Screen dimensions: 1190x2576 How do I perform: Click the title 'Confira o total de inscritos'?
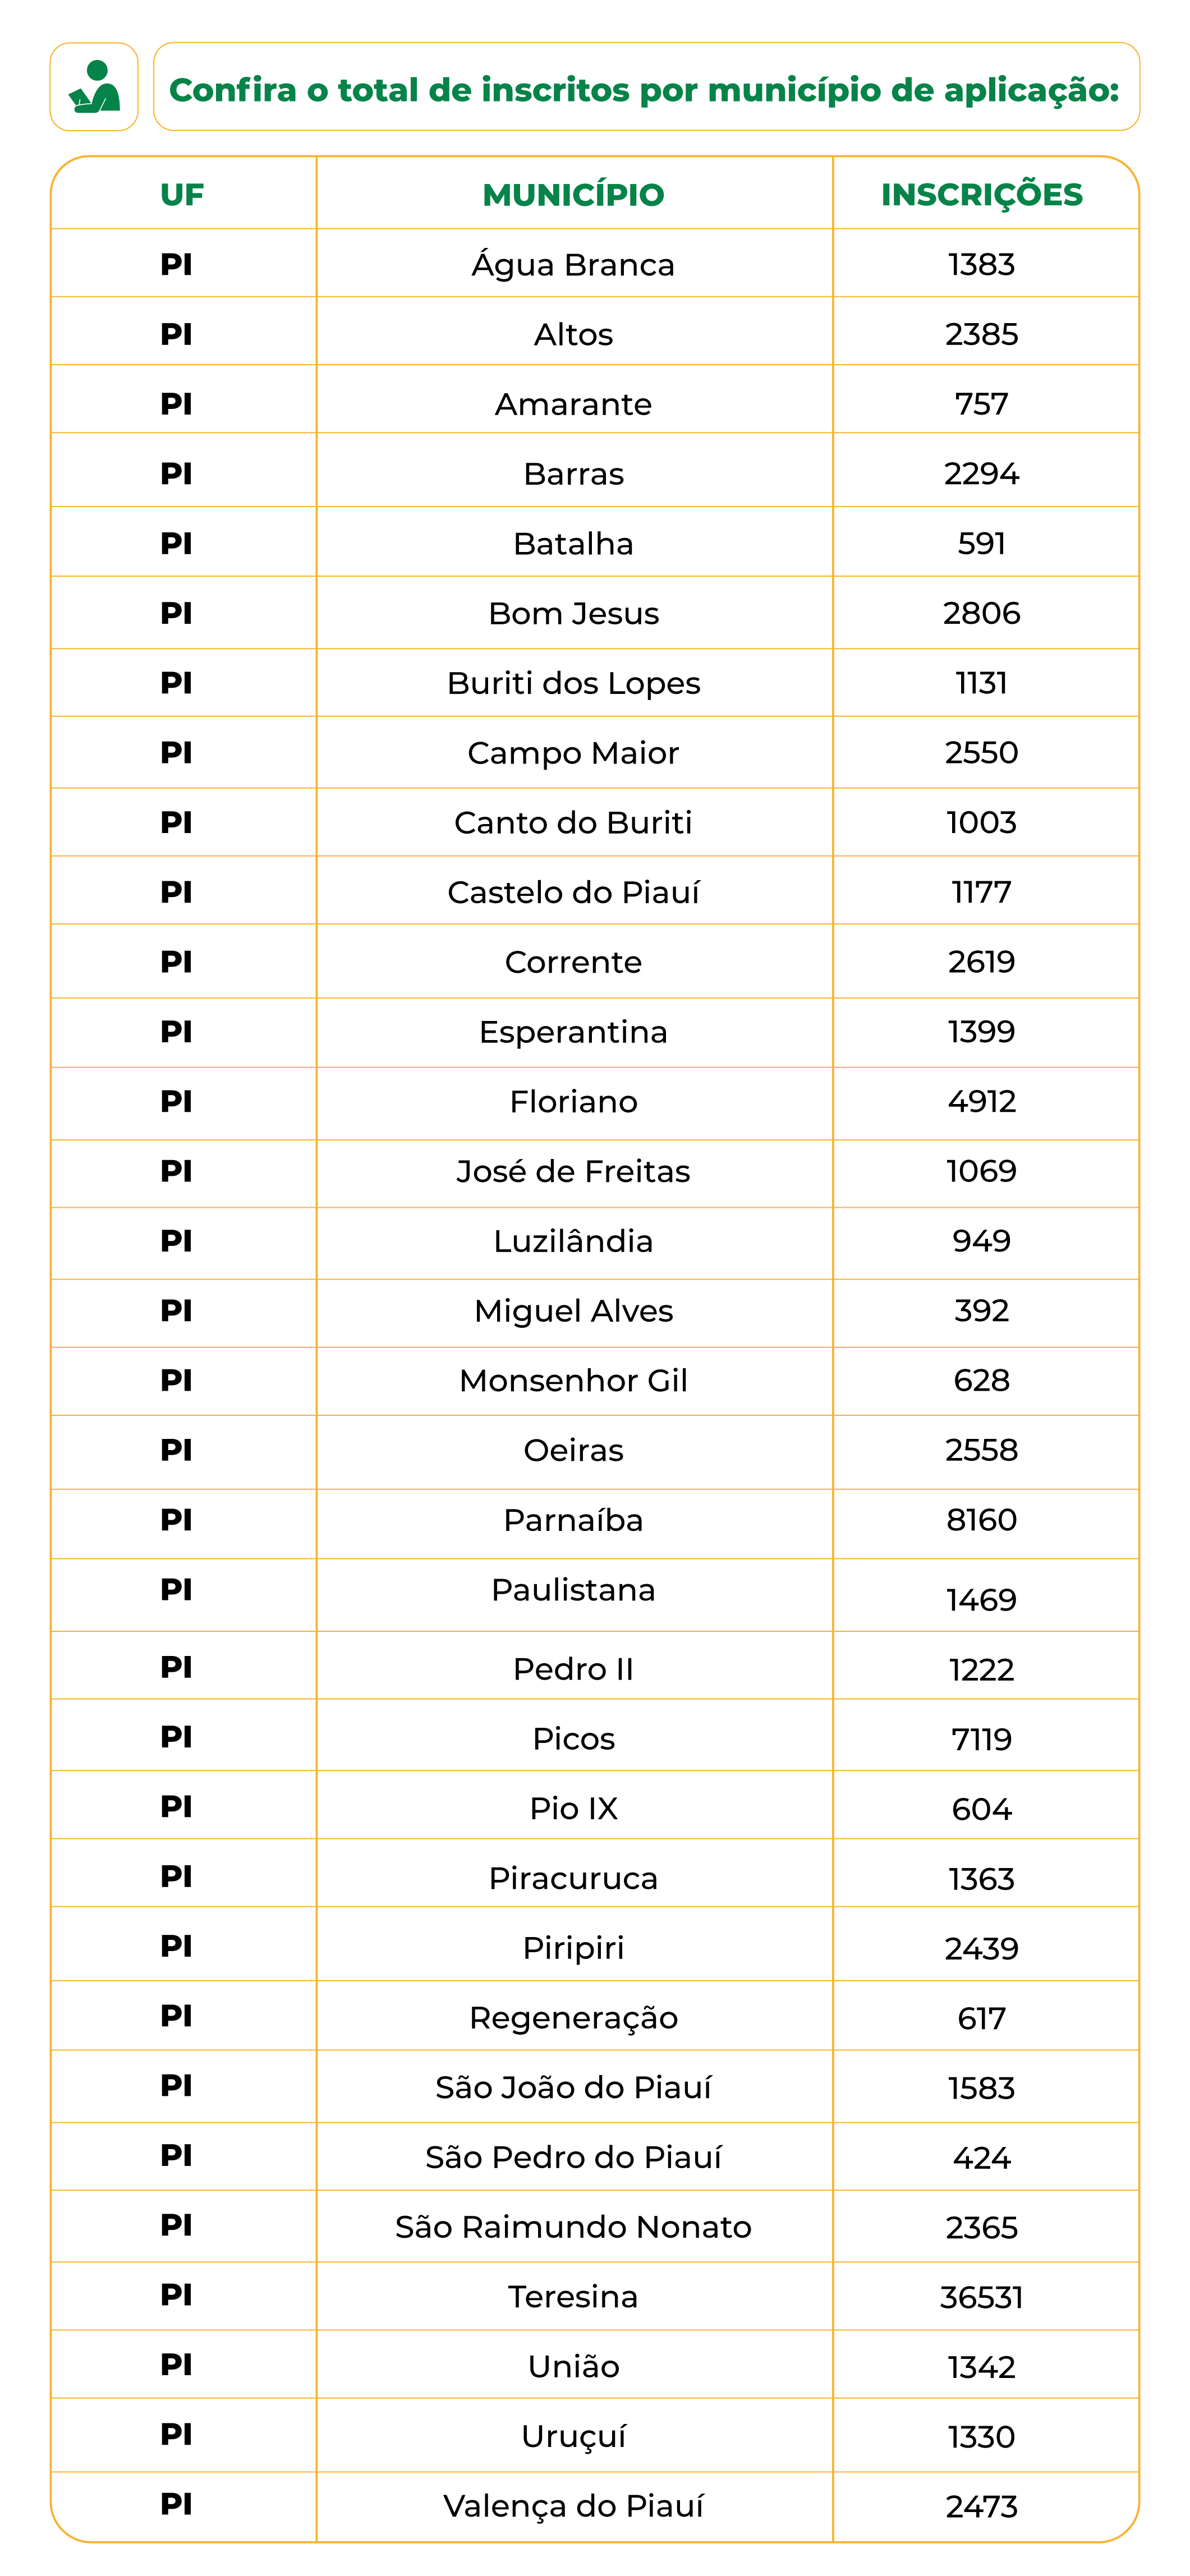tap(644, 90)
